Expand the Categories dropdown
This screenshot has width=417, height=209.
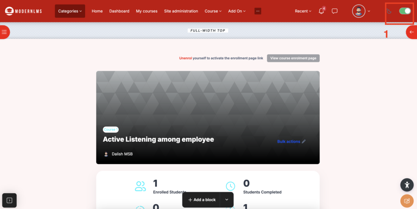[70, 11]
